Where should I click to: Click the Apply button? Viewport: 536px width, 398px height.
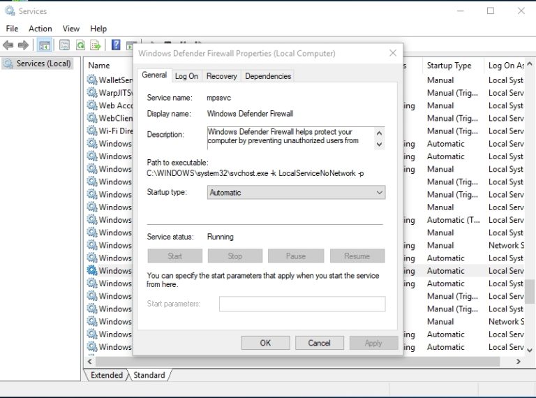click(x=373, y=343)
